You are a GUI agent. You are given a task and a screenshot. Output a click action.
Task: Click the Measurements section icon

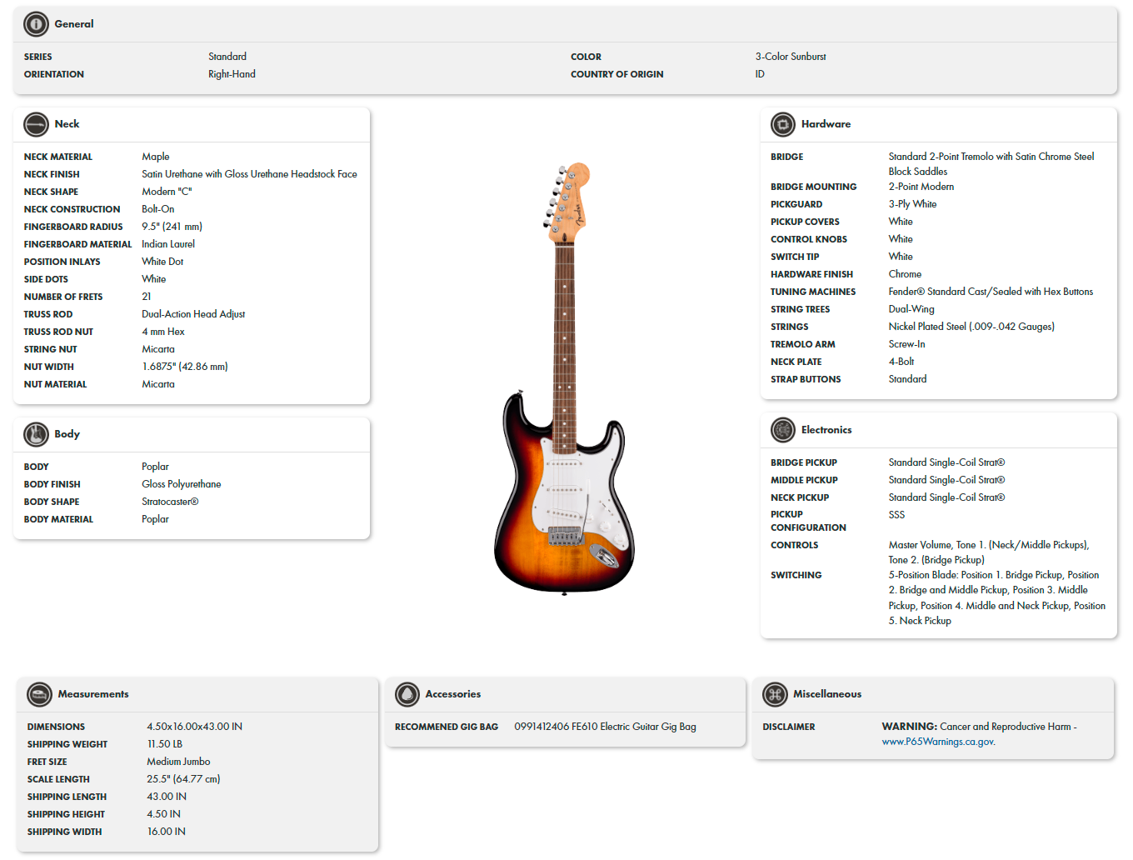[x=38, y=694]
